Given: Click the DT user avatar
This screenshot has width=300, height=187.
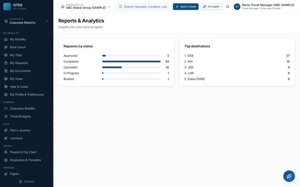Looking at the screenshot, I should tap(237, 7).
